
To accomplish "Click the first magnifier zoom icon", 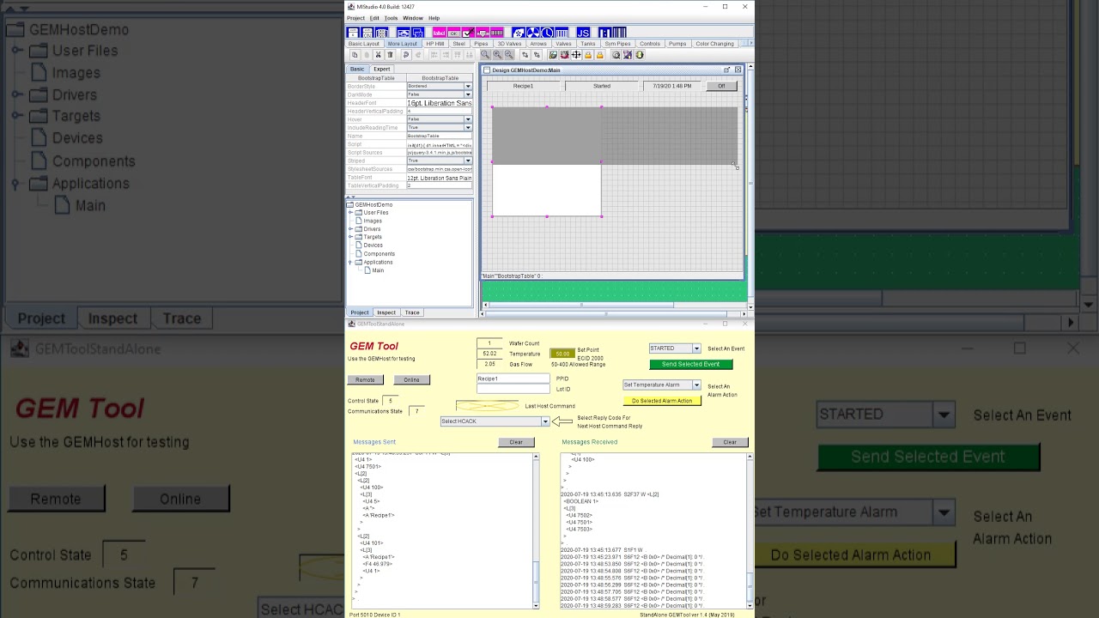I will point(485,55).
